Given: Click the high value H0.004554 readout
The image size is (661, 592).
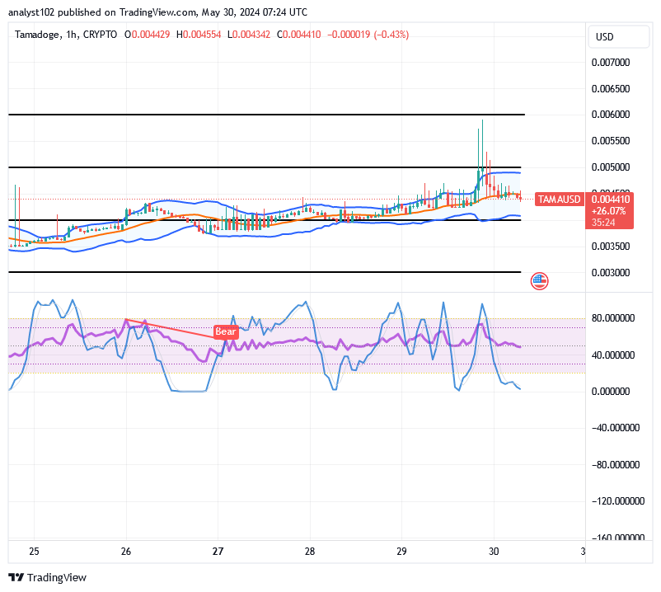Looking at the screenshot, I should tap(199, 35).
